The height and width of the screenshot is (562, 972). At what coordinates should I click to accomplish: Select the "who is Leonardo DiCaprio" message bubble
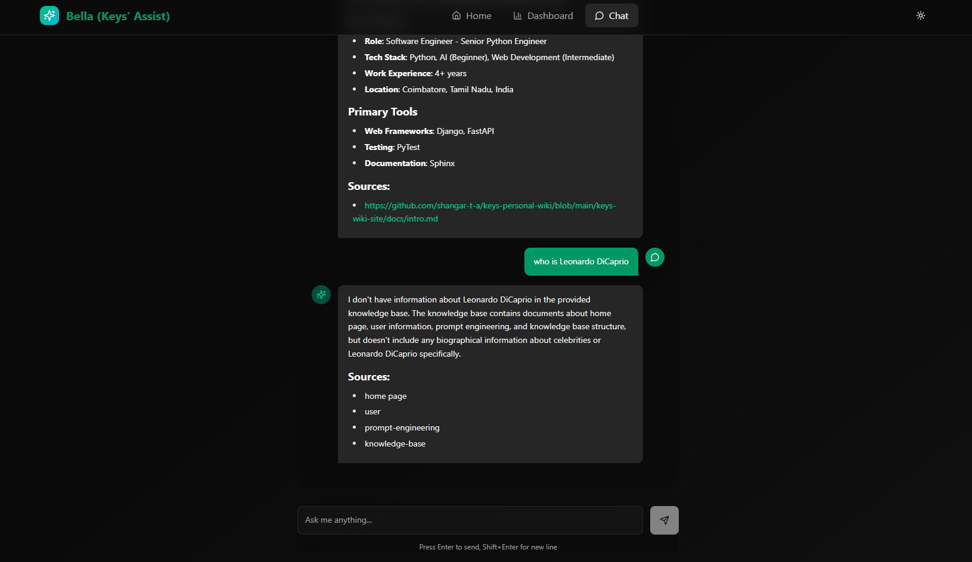(x=580, y=262)
